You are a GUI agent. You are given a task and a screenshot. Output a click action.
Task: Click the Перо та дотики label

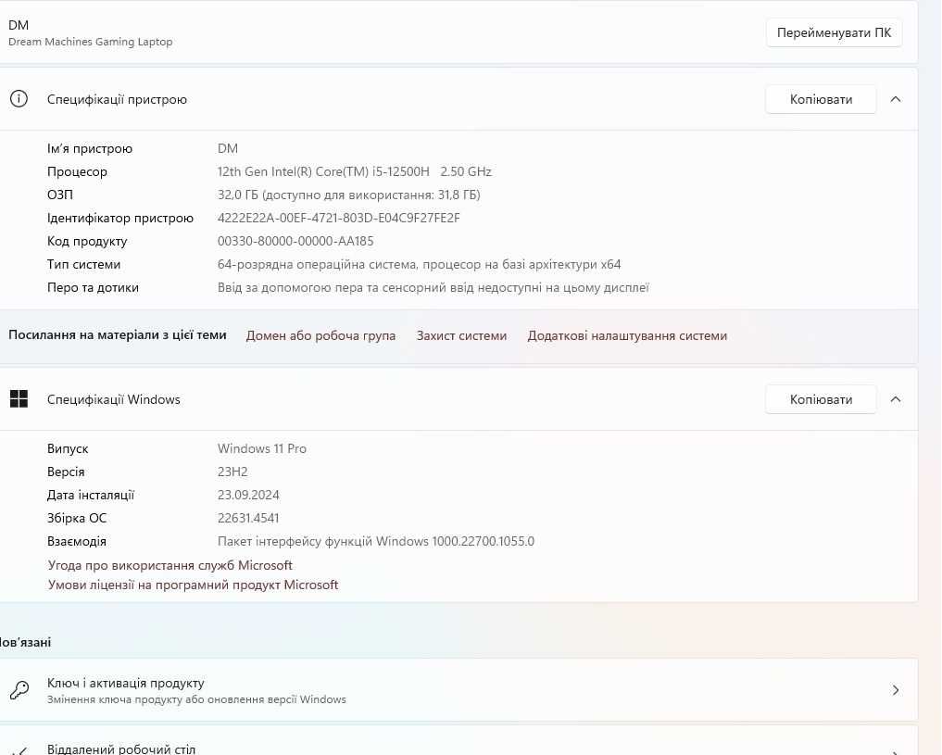93,288
